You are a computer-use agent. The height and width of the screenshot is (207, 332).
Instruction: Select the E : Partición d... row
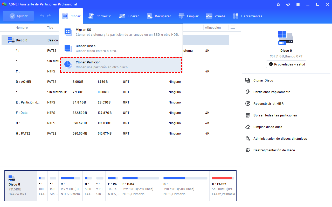(x=115, y=102)
